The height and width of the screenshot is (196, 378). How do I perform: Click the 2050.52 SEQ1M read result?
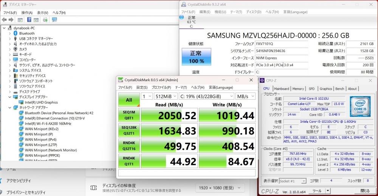coord(169,115)
